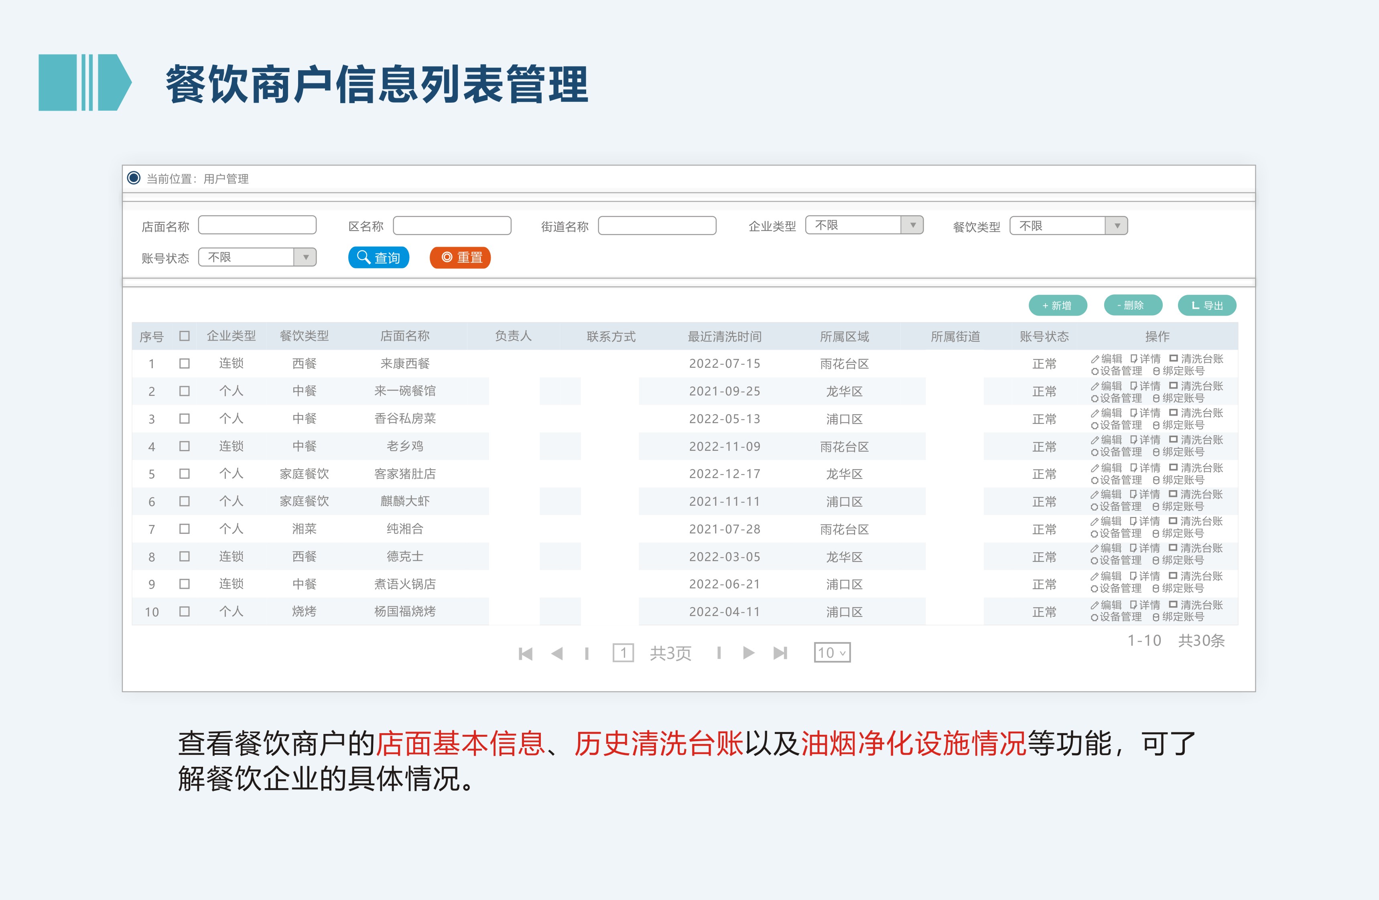The width and height of the screenshot is (1379, 900).
Task: Go to the next page arrow icon
Action: point(748,653)
